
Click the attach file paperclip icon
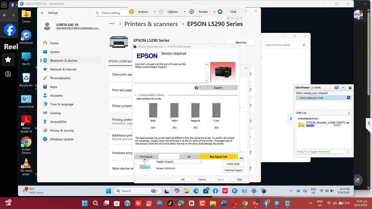(348, 152)
